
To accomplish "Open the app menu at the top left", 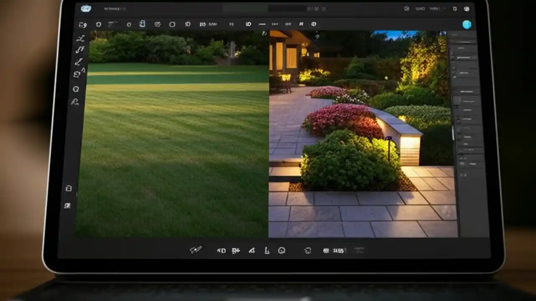I will coord(86,8).
